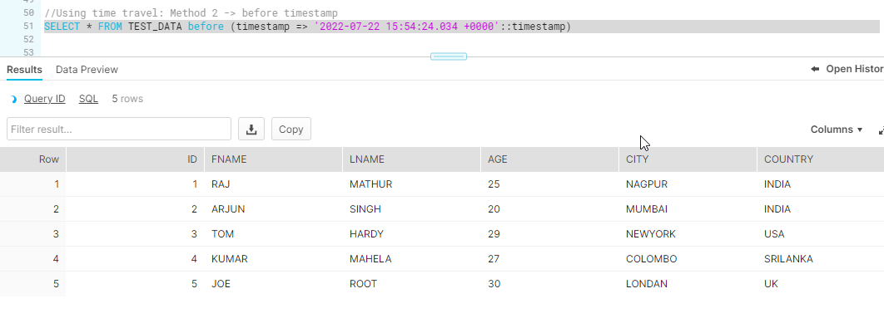Viewport: 884px width, 318px height.
Task: Select age value 30
Action: pos(549,284)
